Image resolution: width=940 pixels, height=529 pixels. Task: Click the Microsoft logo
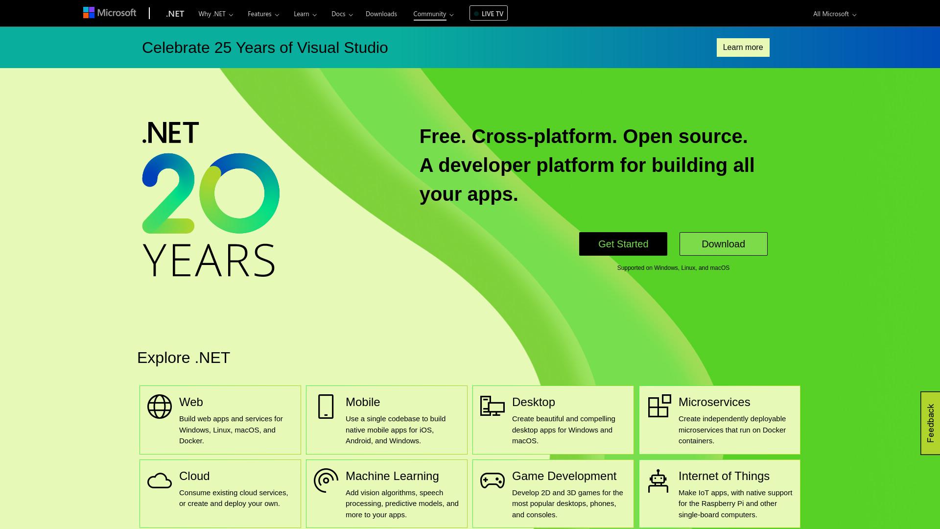pos(110,13)
